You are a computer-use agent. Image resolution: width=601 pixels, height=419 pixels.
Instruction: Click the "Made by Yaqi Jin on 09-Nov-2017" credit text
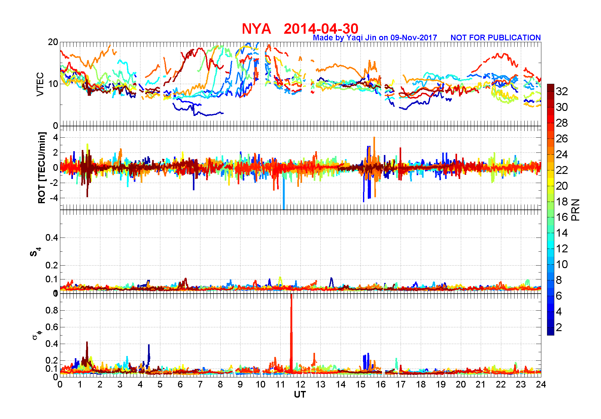coord(375,38)
